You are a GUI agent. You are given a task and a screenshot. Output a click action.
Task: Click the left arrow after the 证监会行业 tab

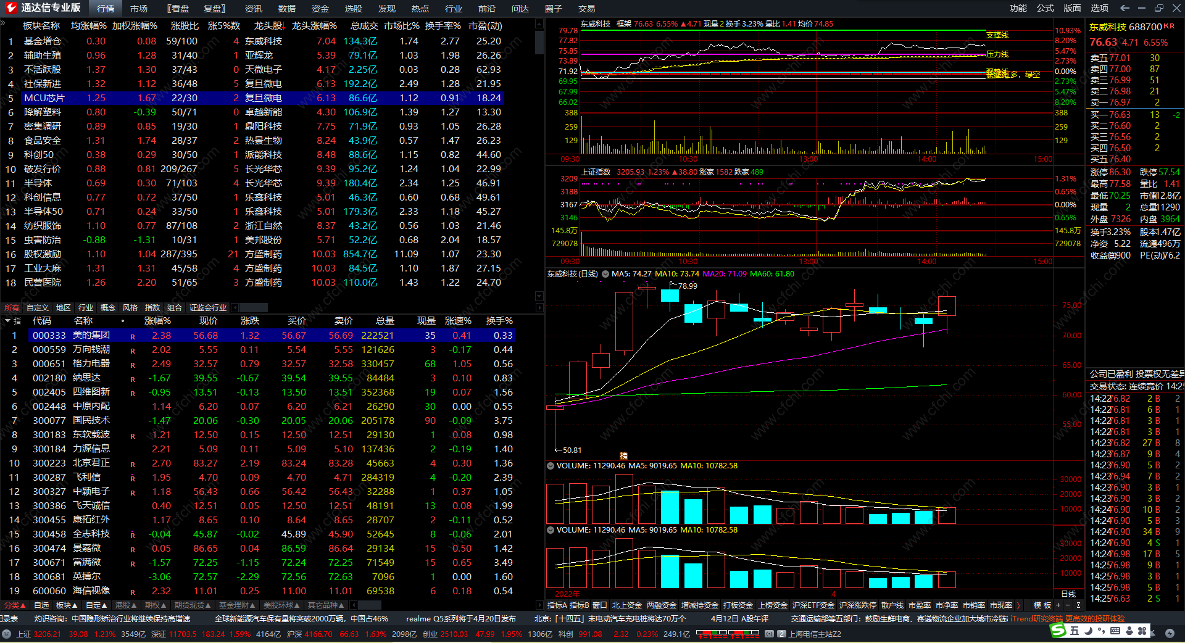click(235, 307)
